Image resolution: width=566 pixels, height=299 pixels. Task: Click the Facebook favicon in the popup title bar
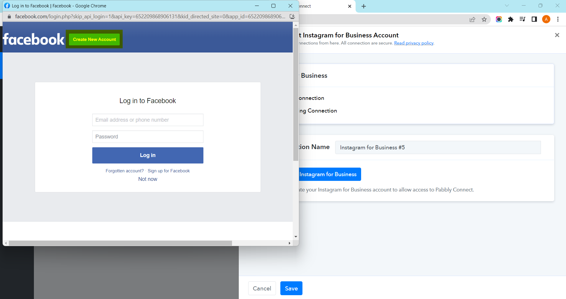pos(7,6)
